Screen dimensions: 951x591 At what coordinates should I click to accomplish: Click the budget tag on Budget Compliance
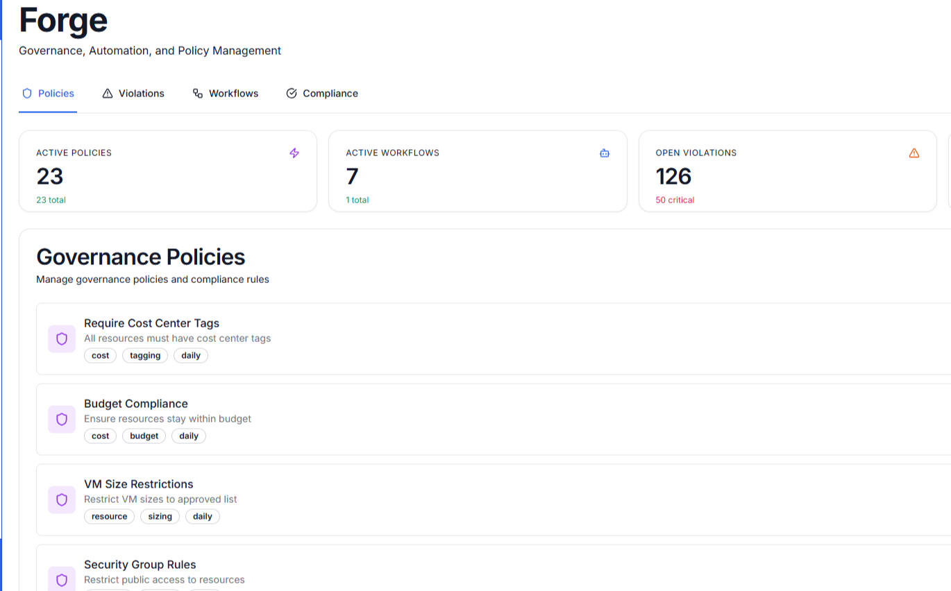pos(144,436)
